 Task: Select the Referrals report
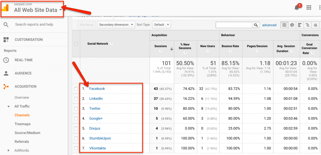22,142
